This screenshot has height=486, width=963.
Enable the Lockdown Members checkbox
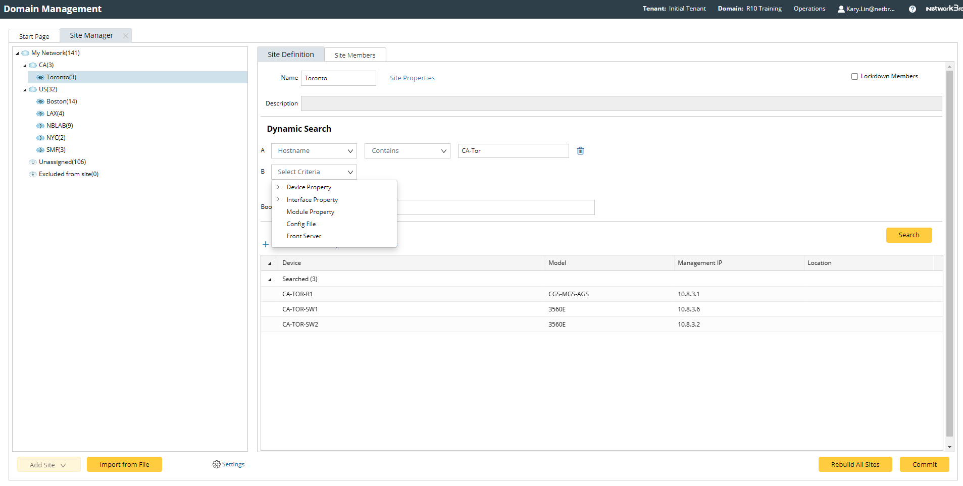tap(854, 77)
